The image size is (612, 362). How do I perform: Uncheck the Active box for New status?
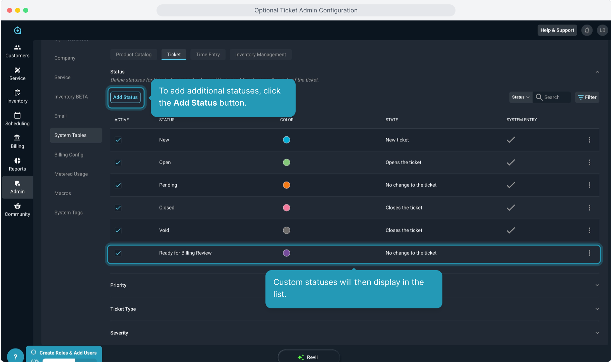click(118, 140)
